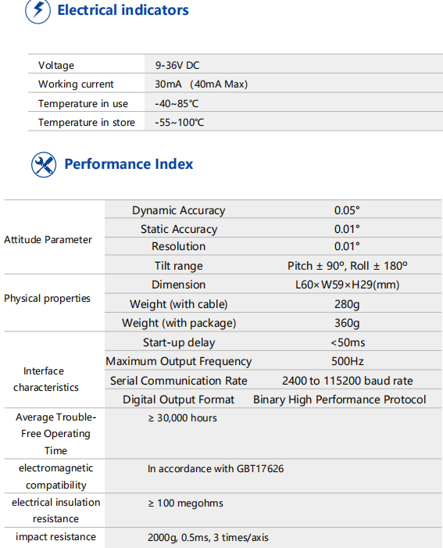Select the Binary High Performance Protocol text
The height and width of the screenshot is (548, 443).
(x=340, y=399)
